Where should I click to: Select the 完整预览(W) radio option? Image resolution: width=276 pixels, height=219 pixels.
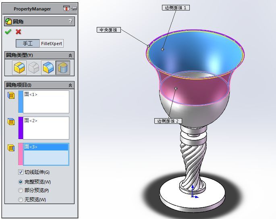click(x=21, y=181)
